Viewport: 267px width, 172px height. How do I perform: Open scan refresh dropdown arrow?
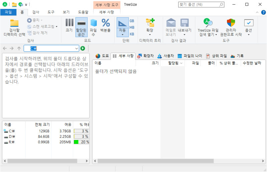[57, 27]
